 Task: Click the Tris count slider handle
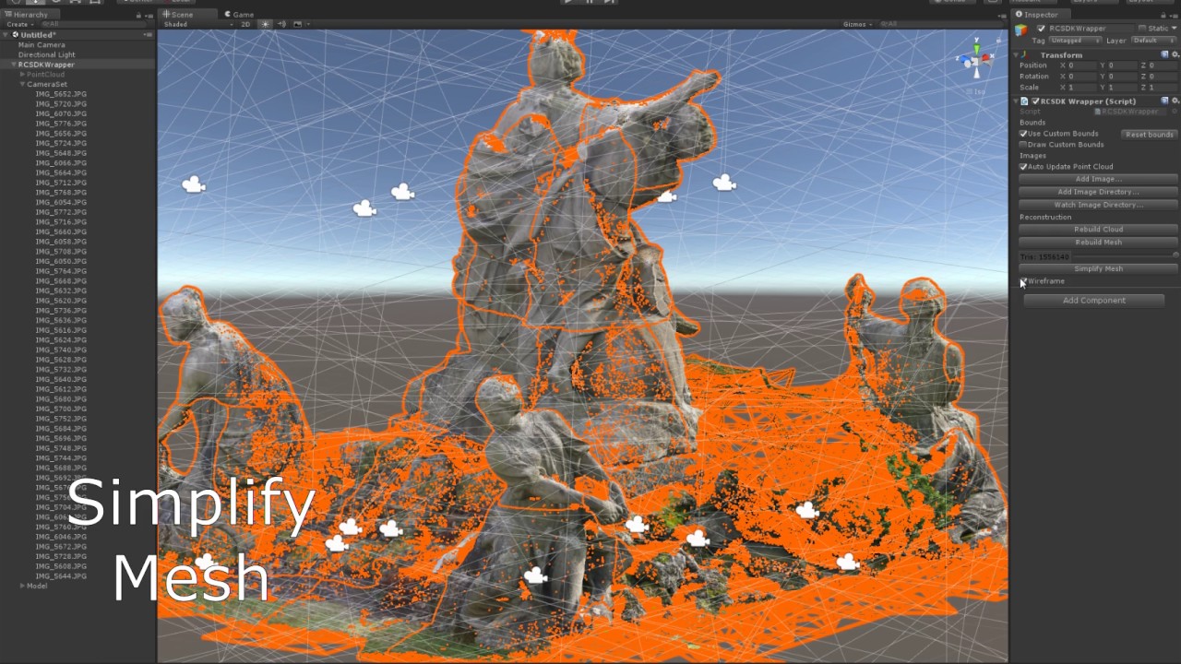click(x=1175, y=255)
